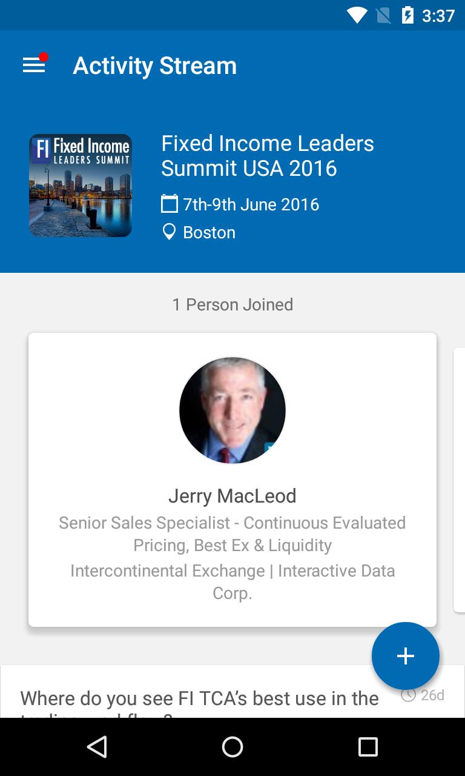Tap the Wi-Fi status bar icon
This screenshot has width=465, height=776.
click(357, 15)
